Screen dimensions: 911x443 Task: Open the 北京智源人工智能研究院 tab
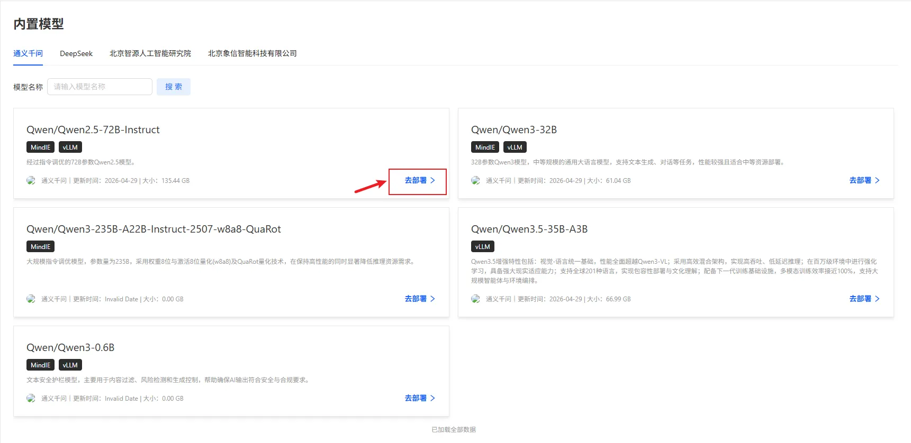(150, 53)
